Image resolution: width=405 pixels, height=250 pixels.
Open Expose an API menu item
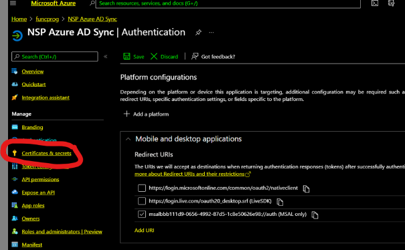click(x=38, y=193)
